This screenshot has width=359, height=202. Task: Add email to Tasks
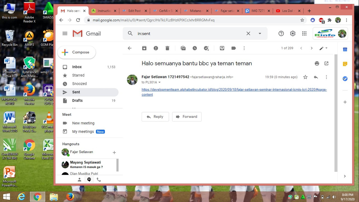[x=206, y=48]
